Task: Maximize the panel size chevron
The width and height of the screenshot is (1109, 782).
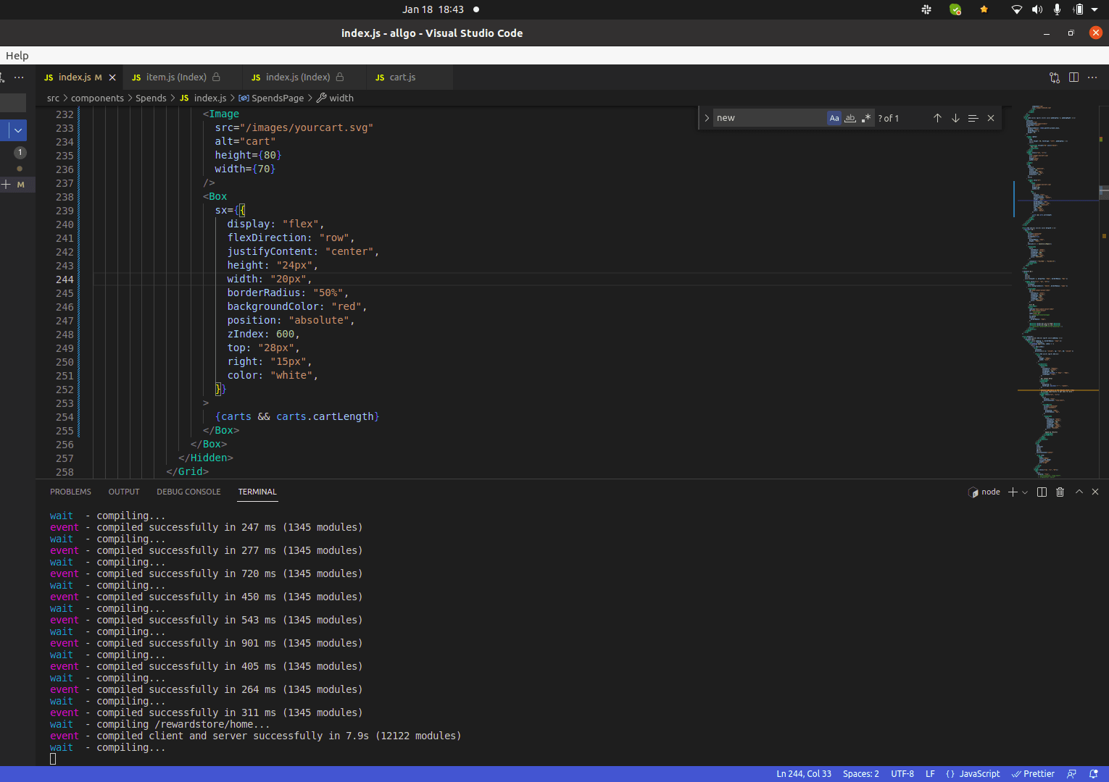Action: [1079, 492]
